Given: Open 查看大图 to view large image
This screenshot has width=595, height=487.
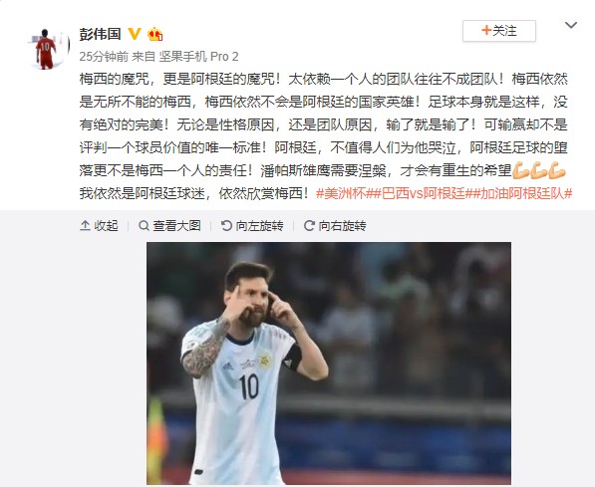Looking at the screenshot, I should point(169,226).
